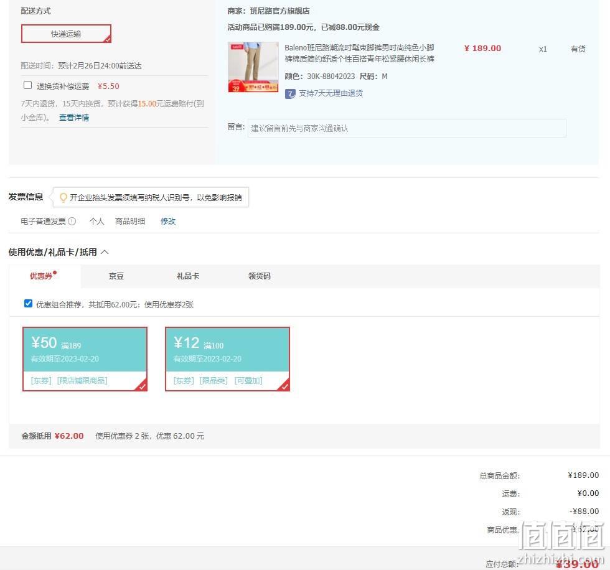The height and width of the screenshot is (570, 610).
Task: Switch to the 京豆 tab
Action: [116, 276]
